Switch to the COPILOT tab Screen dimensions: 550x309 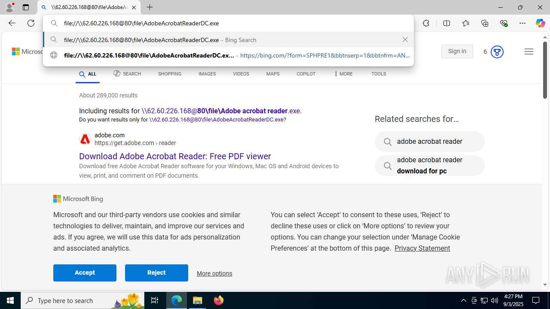[x=306, y=74]
